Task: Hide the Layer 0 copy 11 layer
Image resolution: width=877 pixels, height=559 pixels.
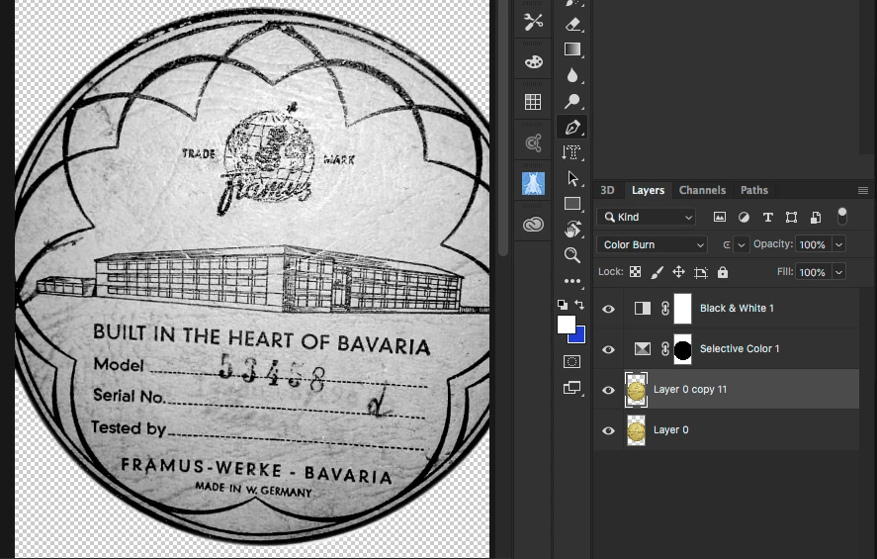Action: [608, 390]
